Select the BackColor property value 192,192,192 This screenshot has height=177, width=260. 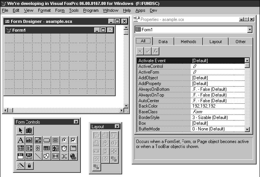(x=217, y=106)
